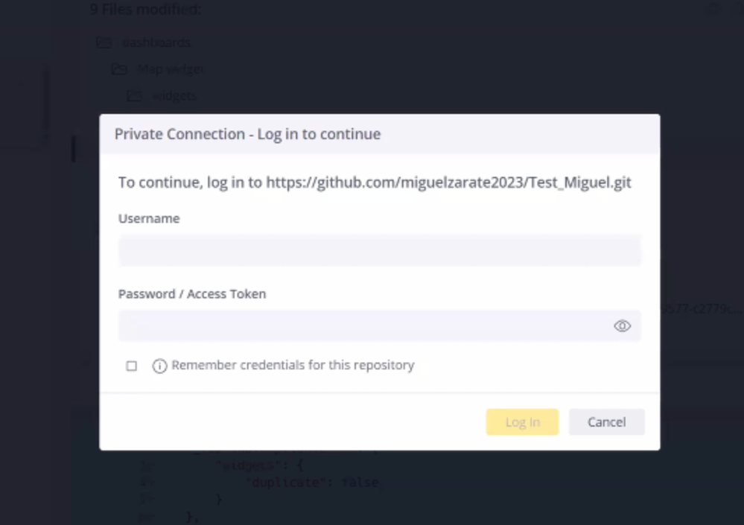744x525 pixels.
Task: Click the "duplicate": false line in diff
Action: (x=313, y=483)
